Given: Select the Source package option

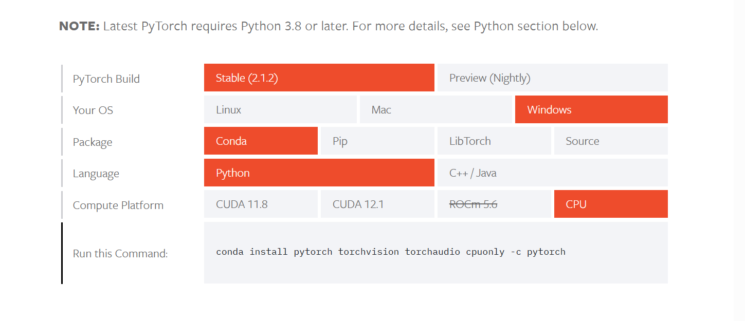Looking at the screenshot, I should [x=611, y=141].
